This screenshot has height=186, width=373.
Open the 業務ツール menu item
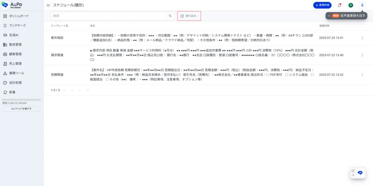(21, 73)
